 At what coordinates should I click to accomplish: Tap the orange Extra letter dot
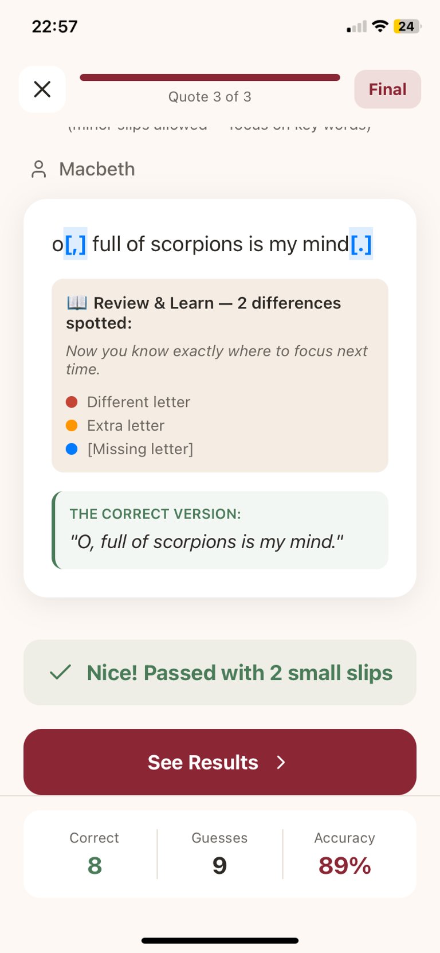tap(72, 425)
